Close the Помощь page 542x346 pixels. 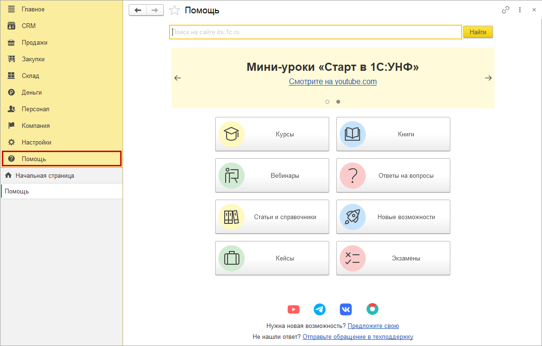tap(534, 10)
